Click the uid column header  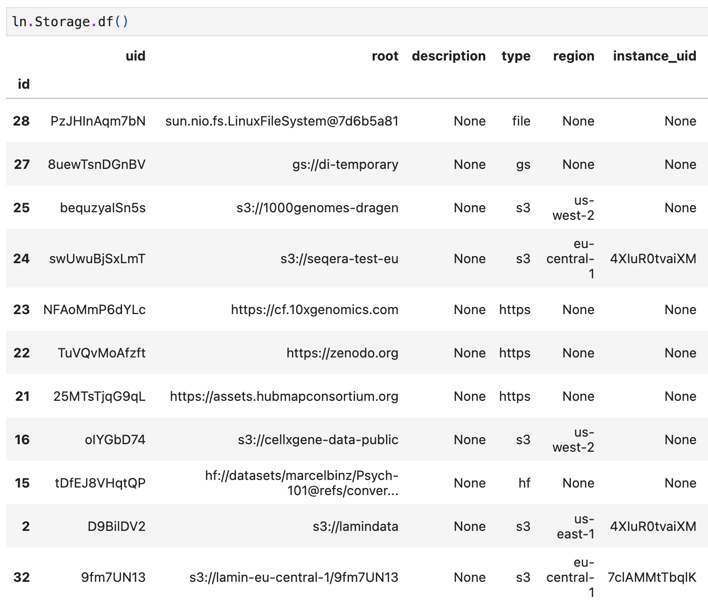point(135,56)
